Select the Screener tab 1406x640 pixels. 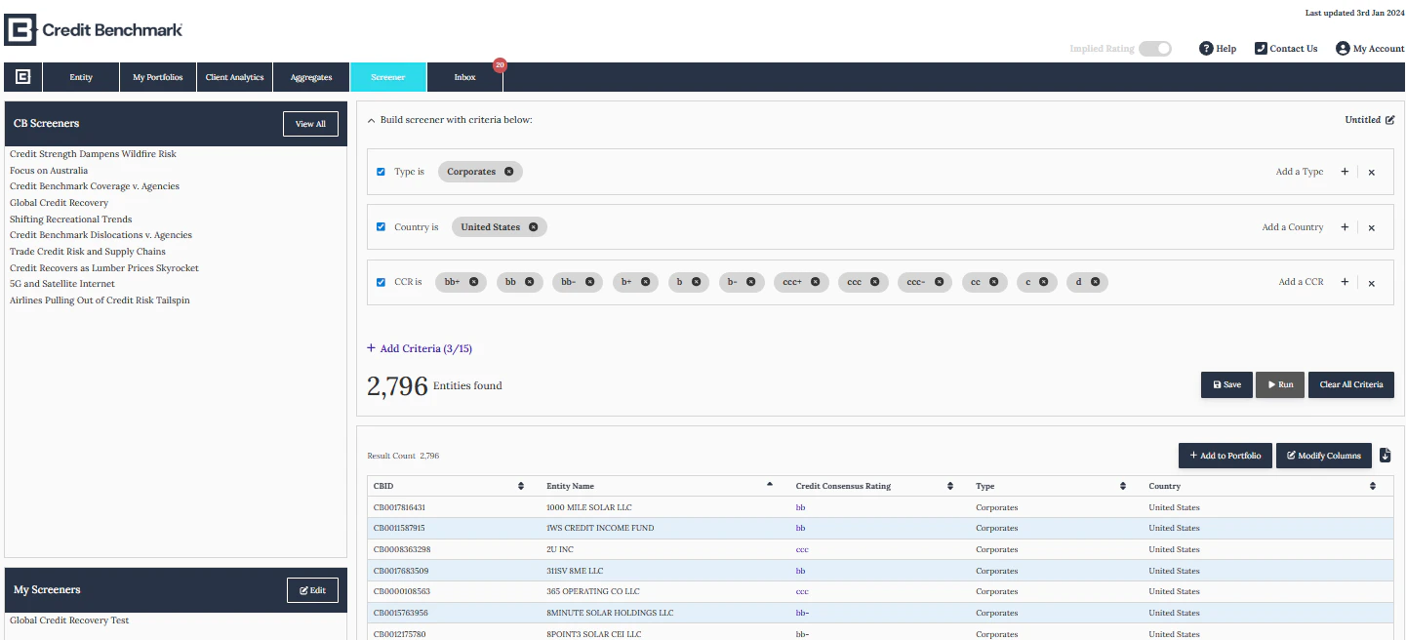click(x=388, y=77)
